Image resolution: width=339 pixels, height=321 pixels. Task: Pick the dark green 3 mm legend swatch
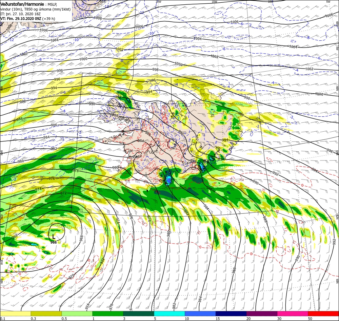(139, 314)
